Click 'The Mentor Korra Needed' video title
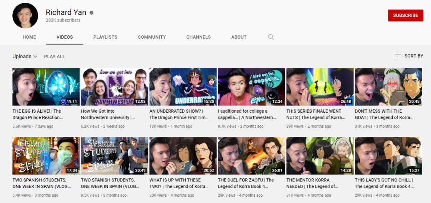Viewport: 431px width, 203px height. 312,183
